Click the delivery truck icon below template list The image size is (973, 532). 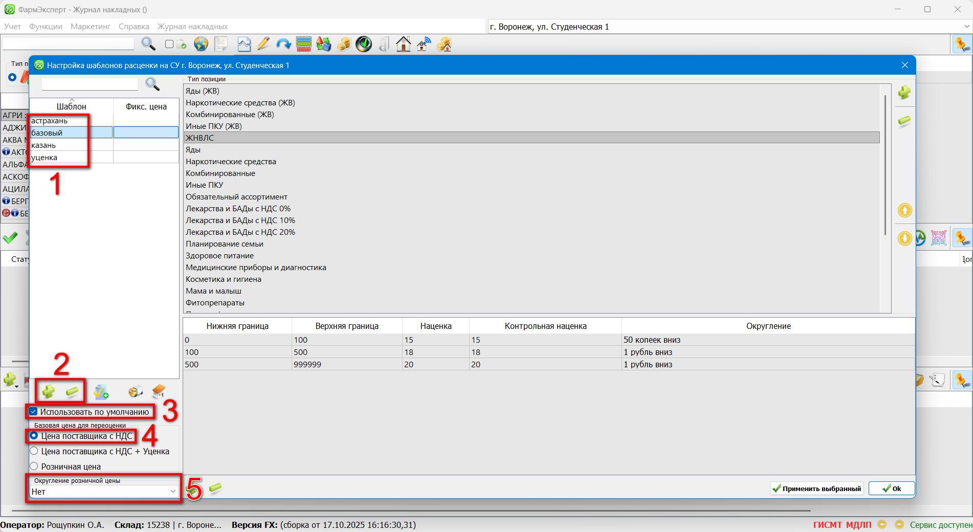point(135,392)
